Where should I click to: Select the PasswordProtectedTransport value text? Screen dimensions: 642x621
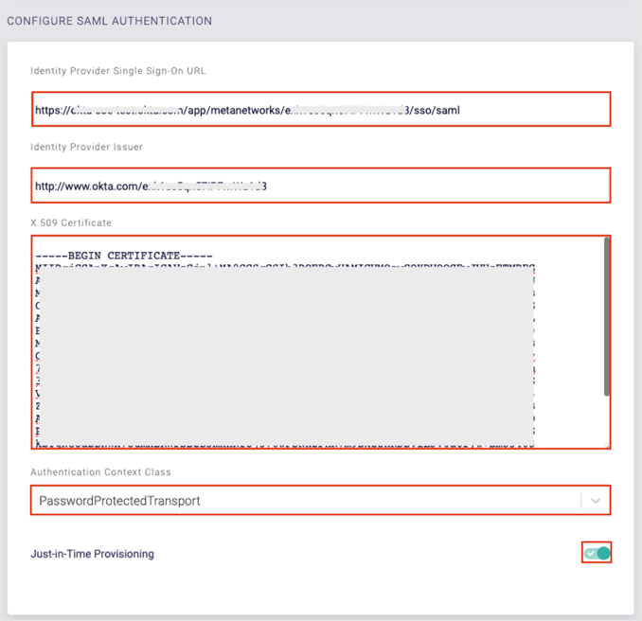pyautogui.click(x=119, y=500)
